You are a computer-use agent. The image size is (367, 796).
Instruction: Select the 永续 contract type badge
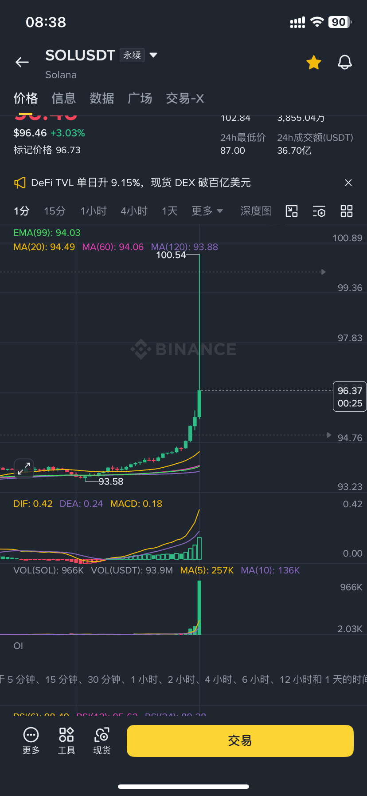point(132,55)
